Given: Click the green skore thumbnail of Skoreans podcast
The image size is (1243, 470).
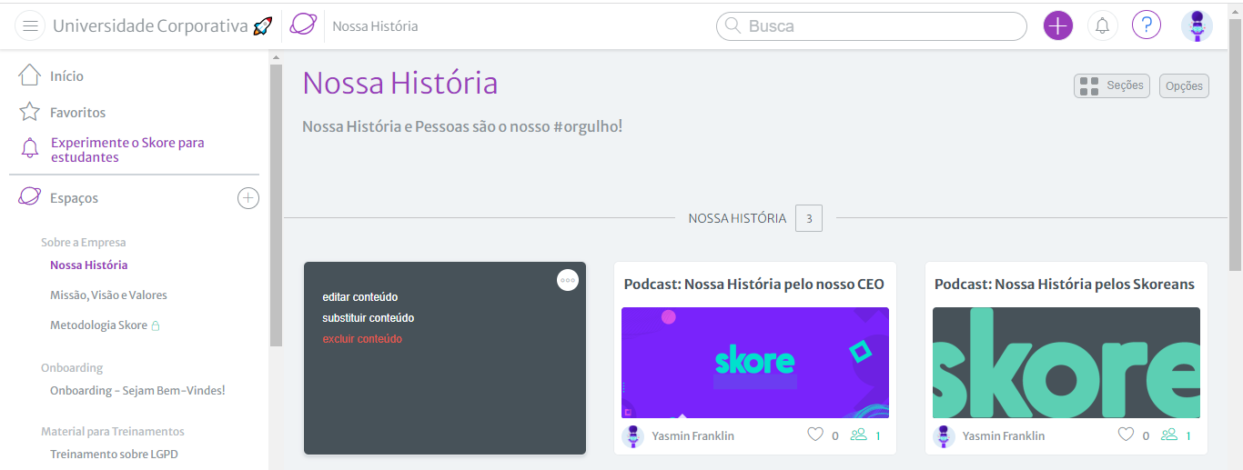Looking at the screenshot, I should (x=1066, y=363).
